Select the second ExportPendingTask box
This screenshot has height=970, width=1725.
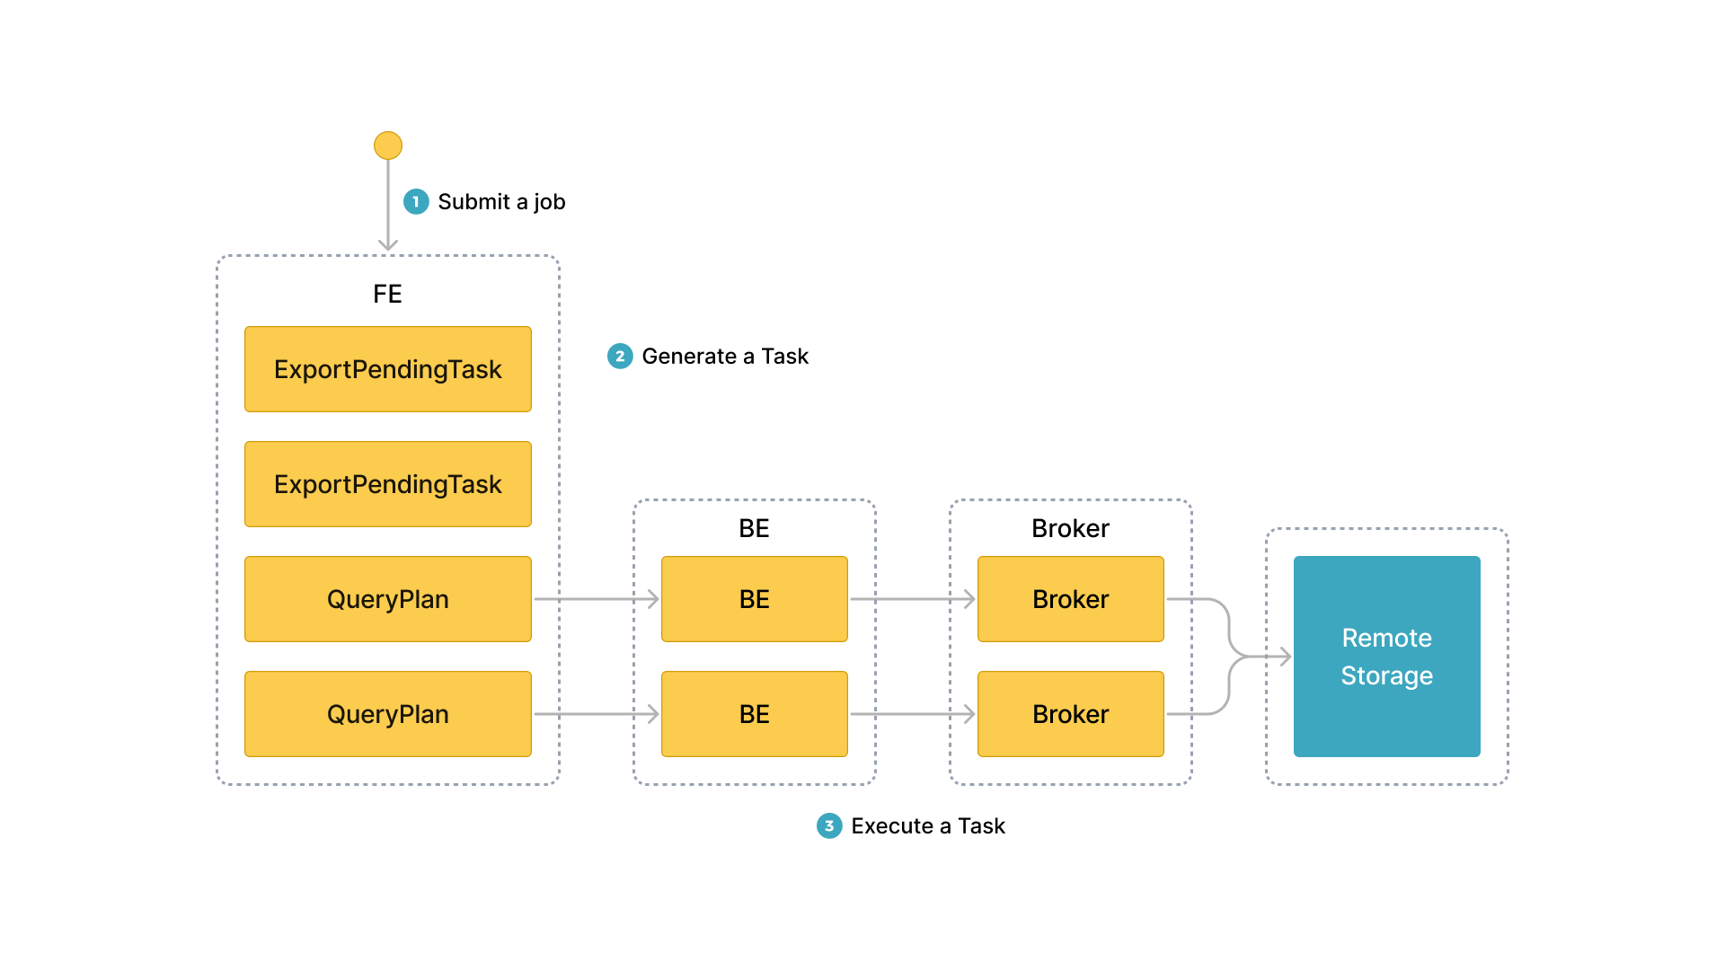point(388,484)
